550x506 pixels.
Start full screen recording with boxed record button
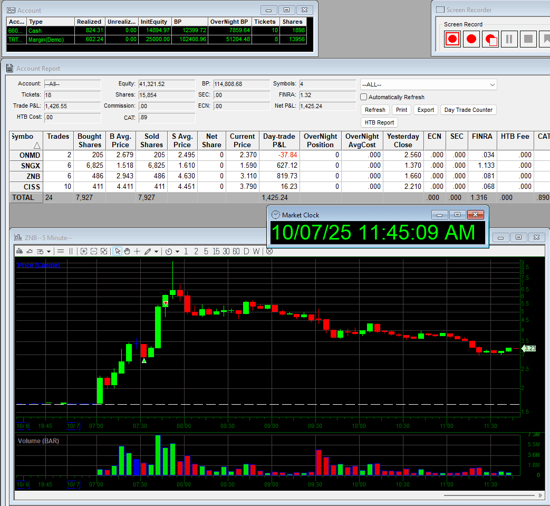(452, 39)
